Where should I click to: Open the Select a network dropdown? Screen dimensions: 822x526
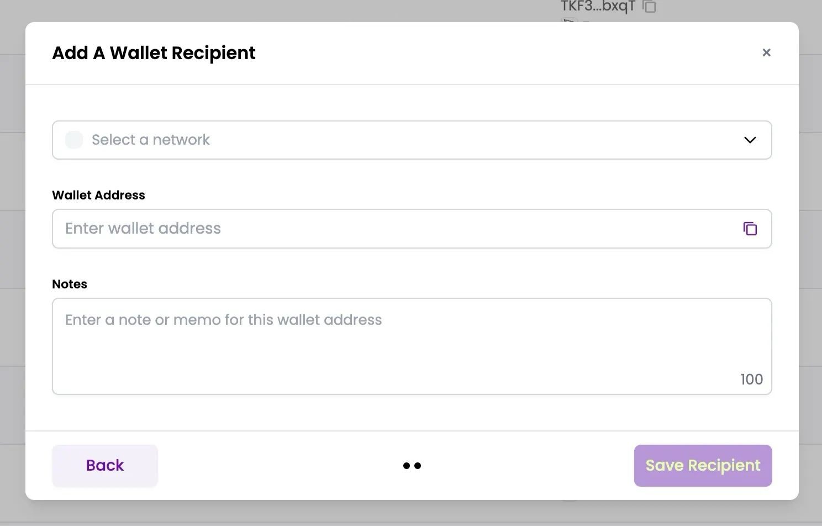point(412,140)
